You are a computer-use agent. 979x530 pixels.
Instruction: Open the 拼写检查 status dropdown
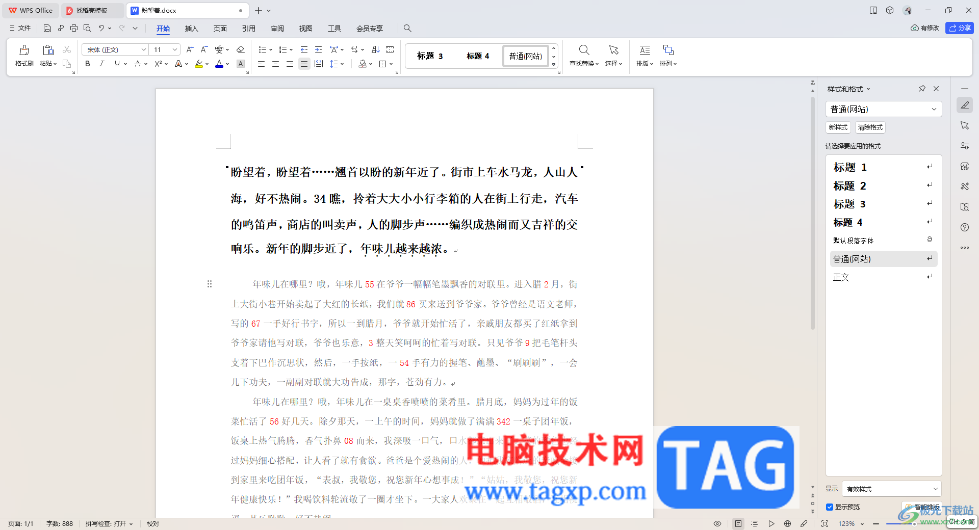tap(109, 523)
